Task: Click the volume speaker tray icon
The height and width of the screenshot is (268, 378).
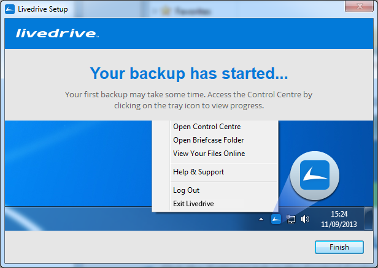Action: pos(305,219)
